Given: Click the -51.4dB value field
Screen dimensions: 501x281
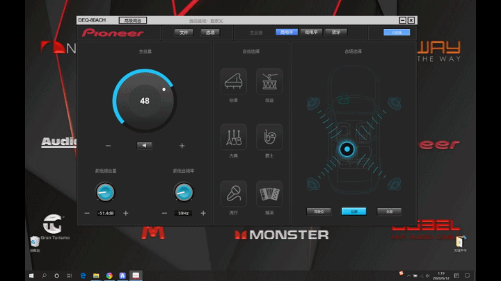Looking at the screenshot, I should point(106,213).
